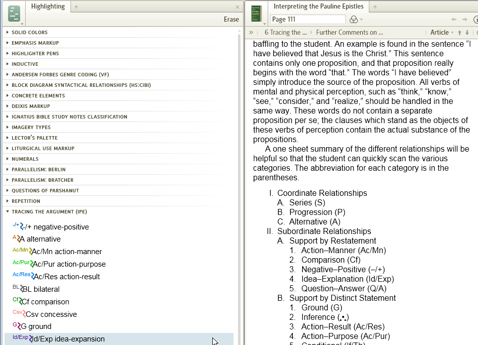Apply the Cf comparison marker style

coord(41,301)
